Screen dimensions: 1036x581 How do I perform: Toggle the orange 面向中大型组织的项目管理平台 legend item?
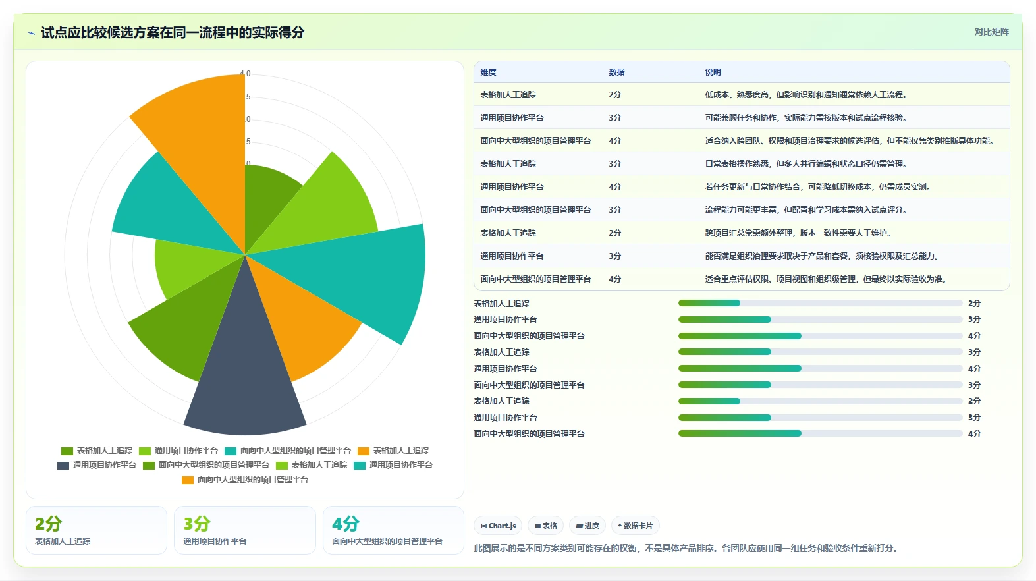click(245, 480)
